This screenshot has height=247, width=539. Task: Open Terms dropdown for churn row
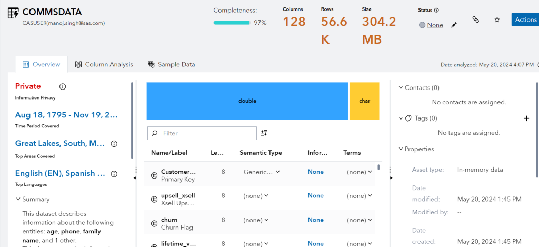370,220
